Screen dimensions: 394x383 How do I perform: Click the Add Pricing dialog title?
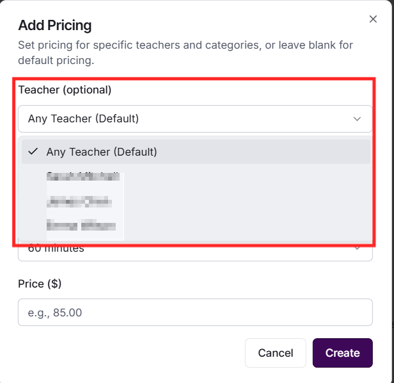[x=55, y=26]
